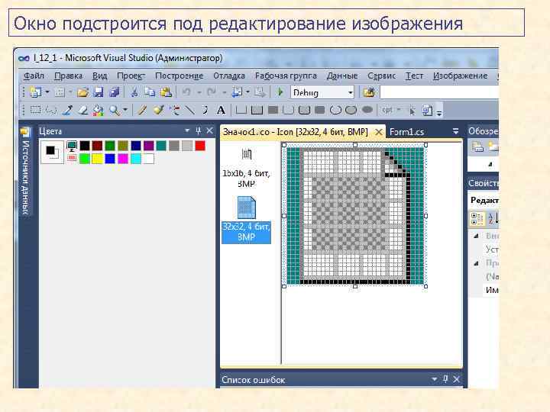The width and height of the screenshot is (550, 412).
Task: Select the outlined Rounded Rectangle tool
Action: point(288,110)
